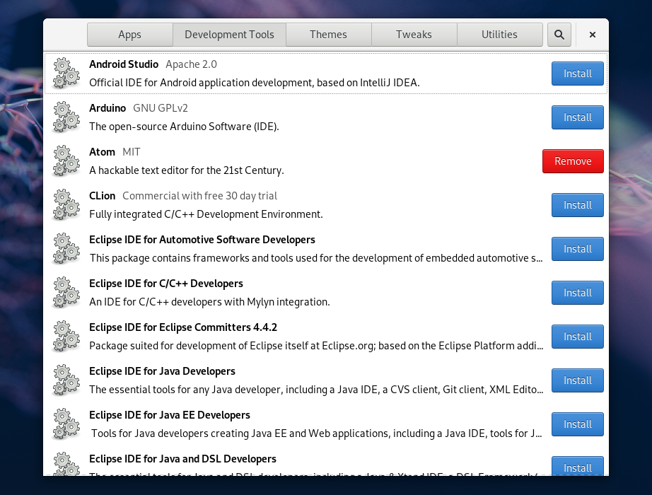Viewport: 652px width, 495px height.
Task: Close the software center window
Action: (x=592, y=34)
